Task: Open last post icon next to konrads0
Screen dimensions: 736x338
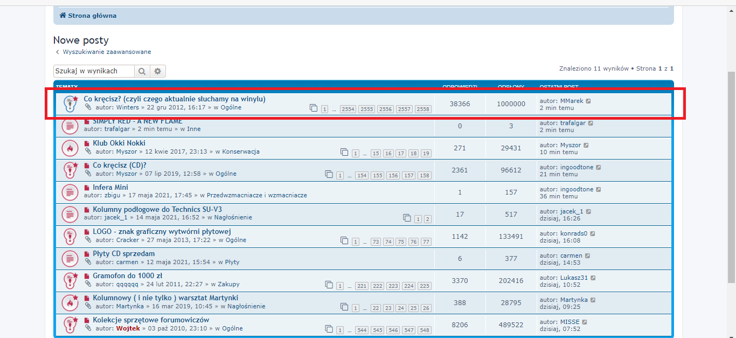Action: pos(593,234)
